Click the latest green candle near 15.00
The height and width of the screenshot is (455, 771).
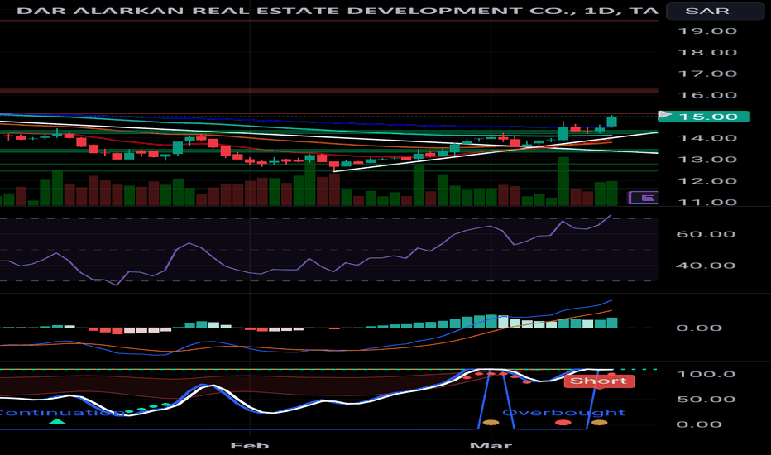point(611,121)
